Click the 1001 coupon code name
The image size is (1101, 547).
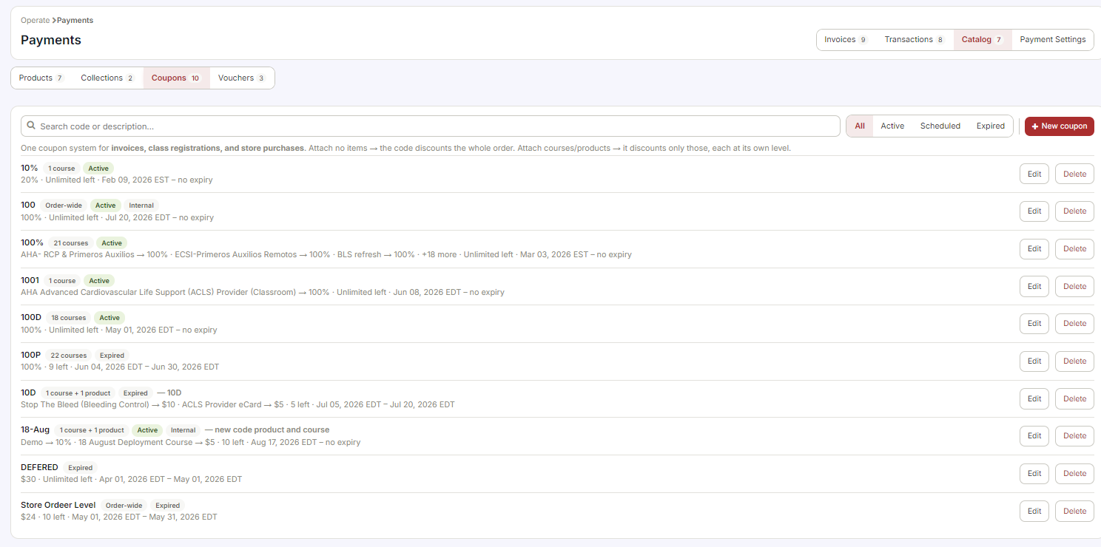30,280
